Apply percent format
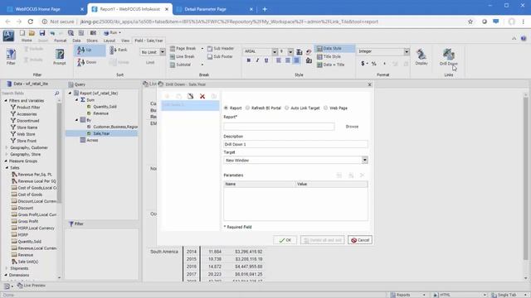The height and width of the screenshot is (298, 531). pos(374,64)
